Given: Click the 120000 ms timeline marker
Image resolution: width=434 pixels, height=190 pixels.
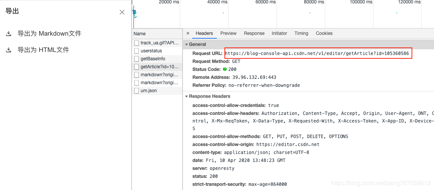Looking at the screenshot, I should tap(409, 2).
